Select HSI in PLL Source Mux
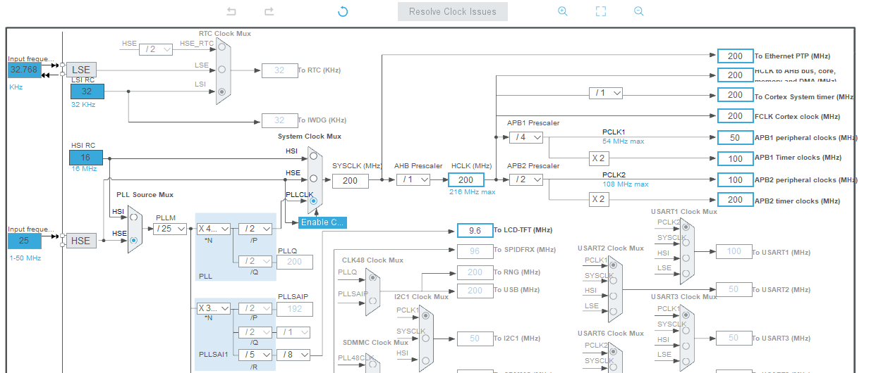 (x=133, y=218)
